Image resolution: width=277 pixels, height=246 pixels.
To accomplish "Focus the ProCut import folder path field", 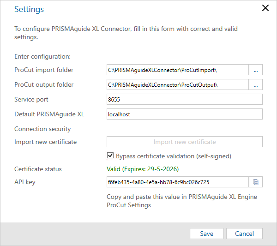I will [178, 70].
